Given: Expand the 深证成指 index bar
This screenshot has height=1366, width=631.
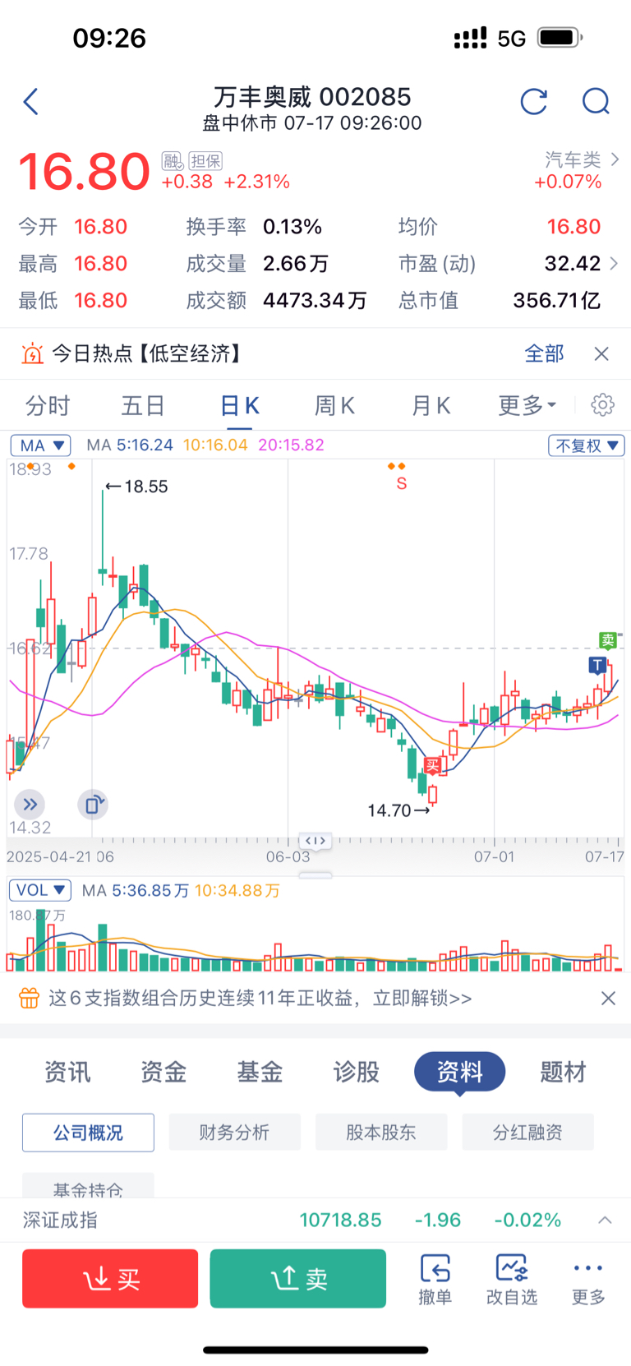Looking at the screenshot, I should coord(605,1221).
